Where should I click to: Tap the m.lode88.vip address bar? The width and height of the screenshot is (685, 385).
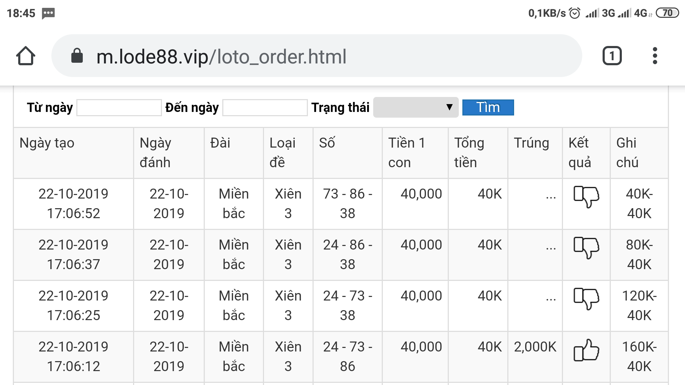click(221, 56)
